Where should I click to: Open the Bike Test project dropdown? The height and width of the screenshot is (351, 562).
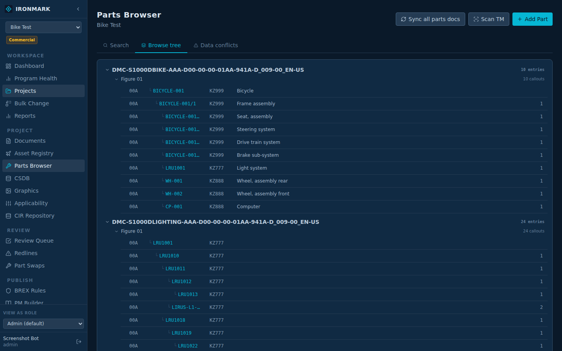pyautogui.click(x=43, y=27)
